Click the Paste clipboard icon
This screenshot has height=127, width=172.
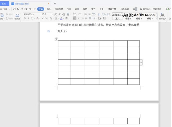(x=2, y=15)
